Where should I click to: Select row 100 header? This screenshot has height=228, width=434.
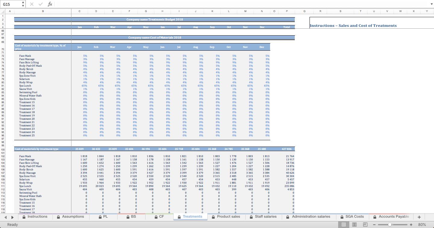pos(3,150)
